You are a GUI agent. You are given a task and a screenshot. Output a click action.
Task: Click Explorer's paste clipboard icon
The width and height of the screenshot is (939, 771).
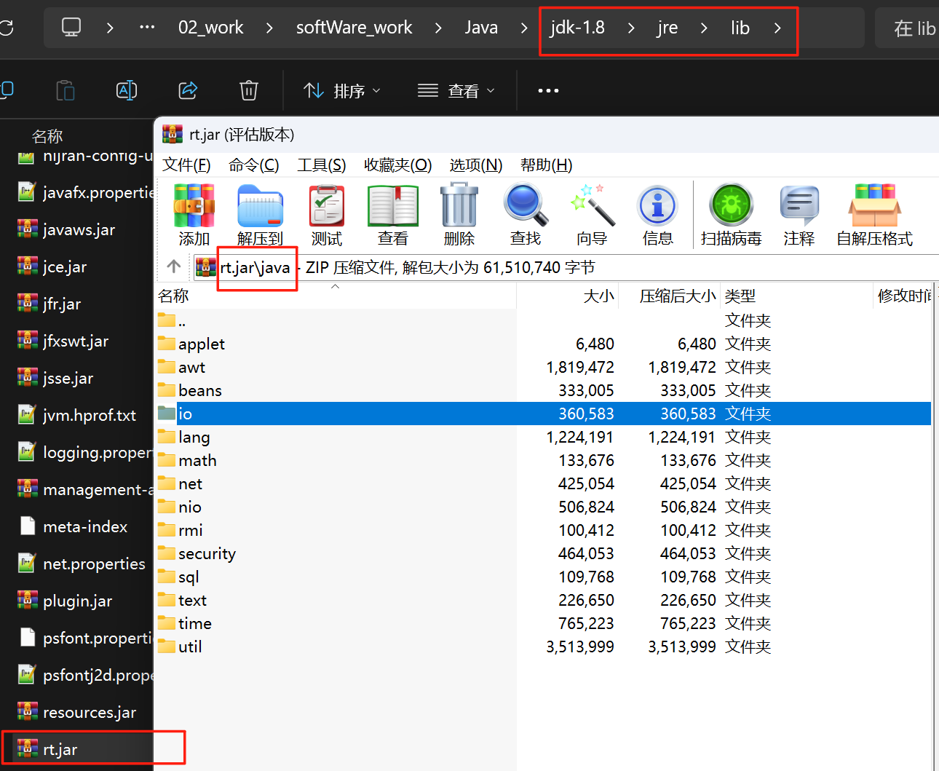(66, 90)
